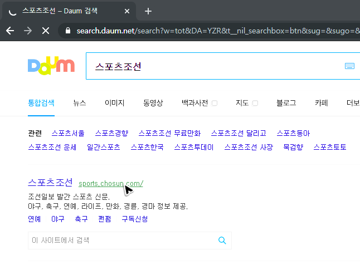Click related search 묵검향

pyautogui.click(x=293, y=147)
